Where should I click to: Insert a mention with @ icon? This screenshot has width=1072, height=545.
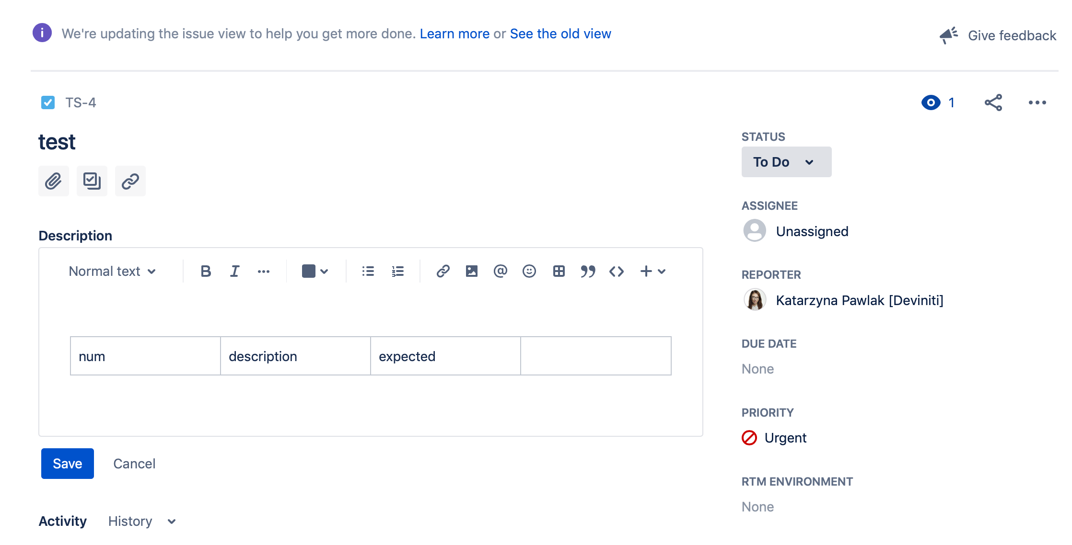pyautogui.click(x=500, y=272)
